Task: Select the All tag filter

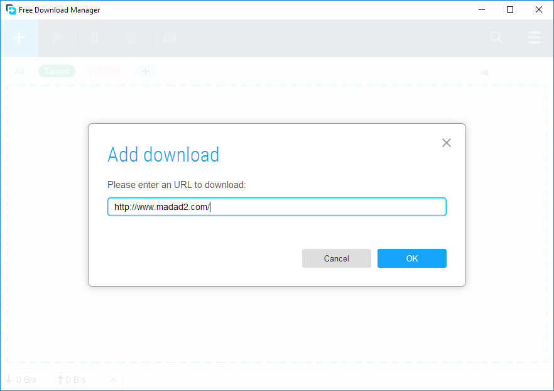Action: pyautogui.click(x=20, y=72)
